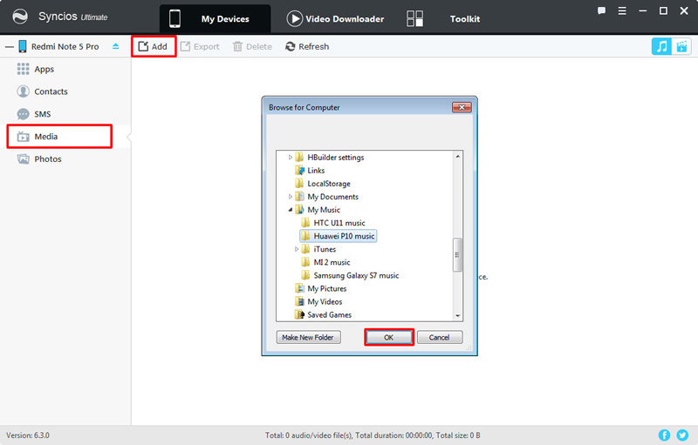Open the Facebook link icon

pyautogui.click(x=664, y=435)
